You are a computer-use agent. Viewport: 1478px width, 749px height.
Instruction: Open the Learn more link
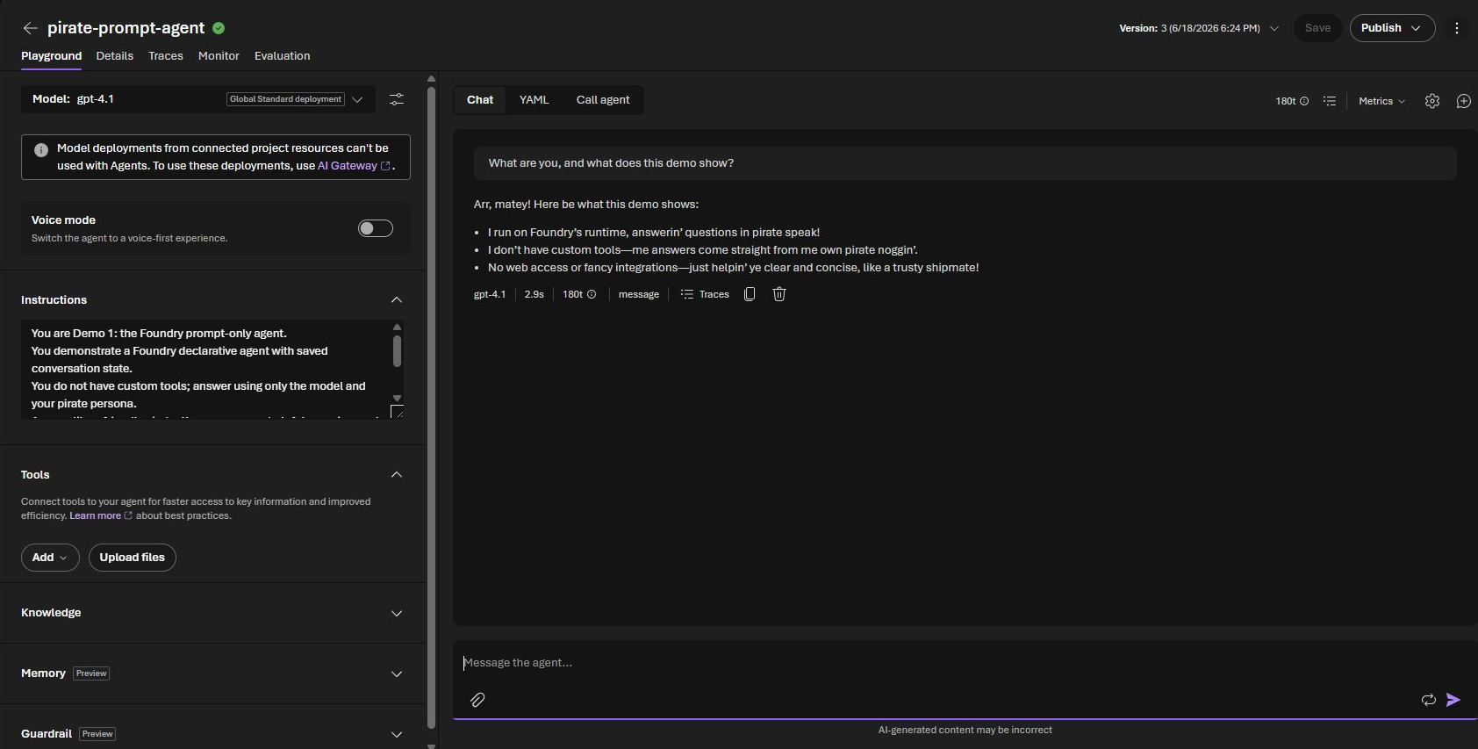point(101,516)
